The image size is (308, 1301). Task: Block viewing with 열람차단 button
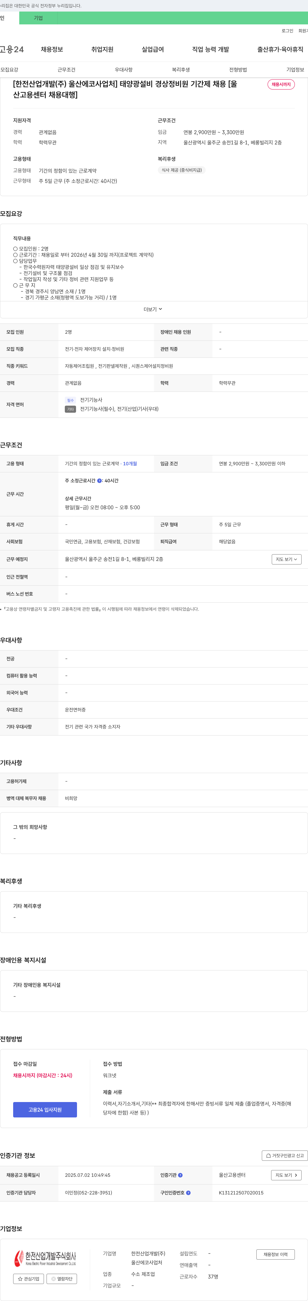coord(62,1279)
